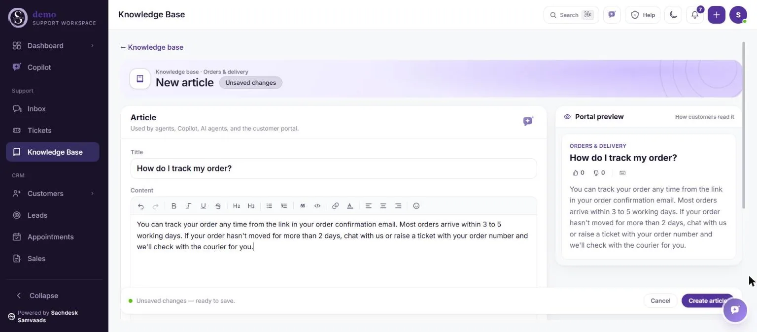Apply Heading 2 style
757x332 pixels.
(237, 206)
